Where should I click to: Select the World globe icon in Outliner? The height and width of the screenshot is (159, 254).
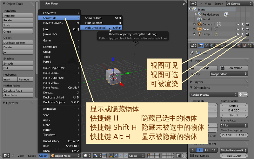[x=199, y=19]
